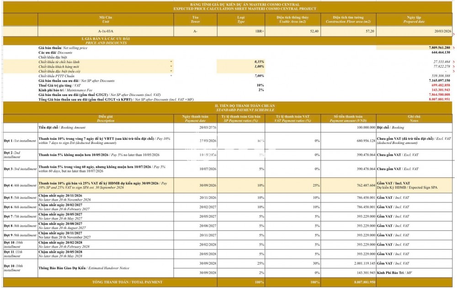Screen dimensions: 457x288
Task: Select payment date 20/02/2027
Action: coord(208,207)
